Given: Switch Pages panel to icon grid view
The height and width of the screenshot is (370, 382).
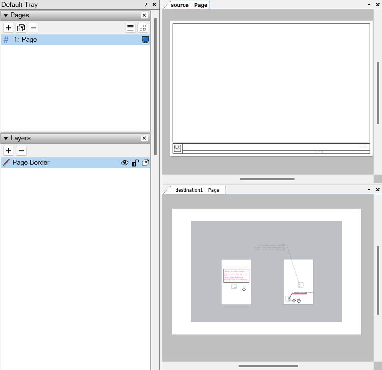Looking at the screenshot, I should click(x=143, y=28).
